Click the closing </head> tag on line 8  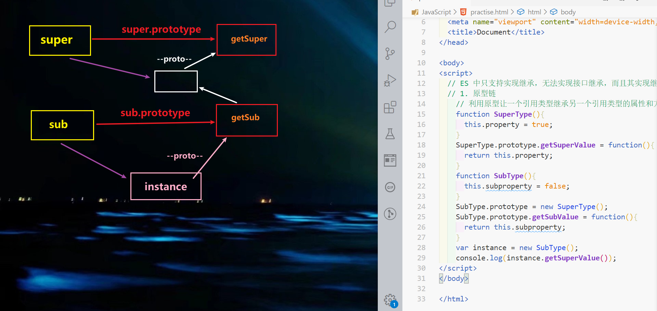[x=454, y=42]
